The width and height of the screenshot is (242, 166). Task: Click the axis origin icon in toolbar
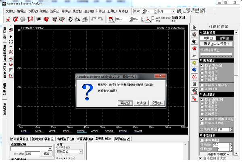point(148,19)
